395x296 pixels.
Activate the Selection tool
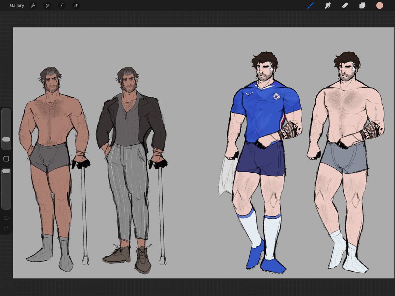[62, 6]
